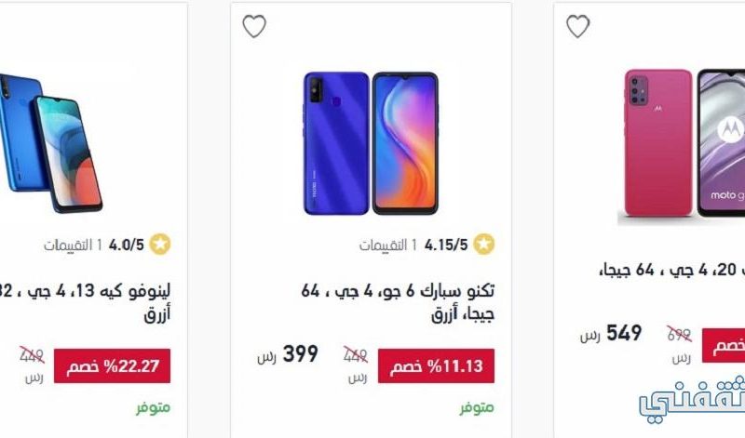
Task: Click the 11.13% discount badge
Action: coord(436,365)
